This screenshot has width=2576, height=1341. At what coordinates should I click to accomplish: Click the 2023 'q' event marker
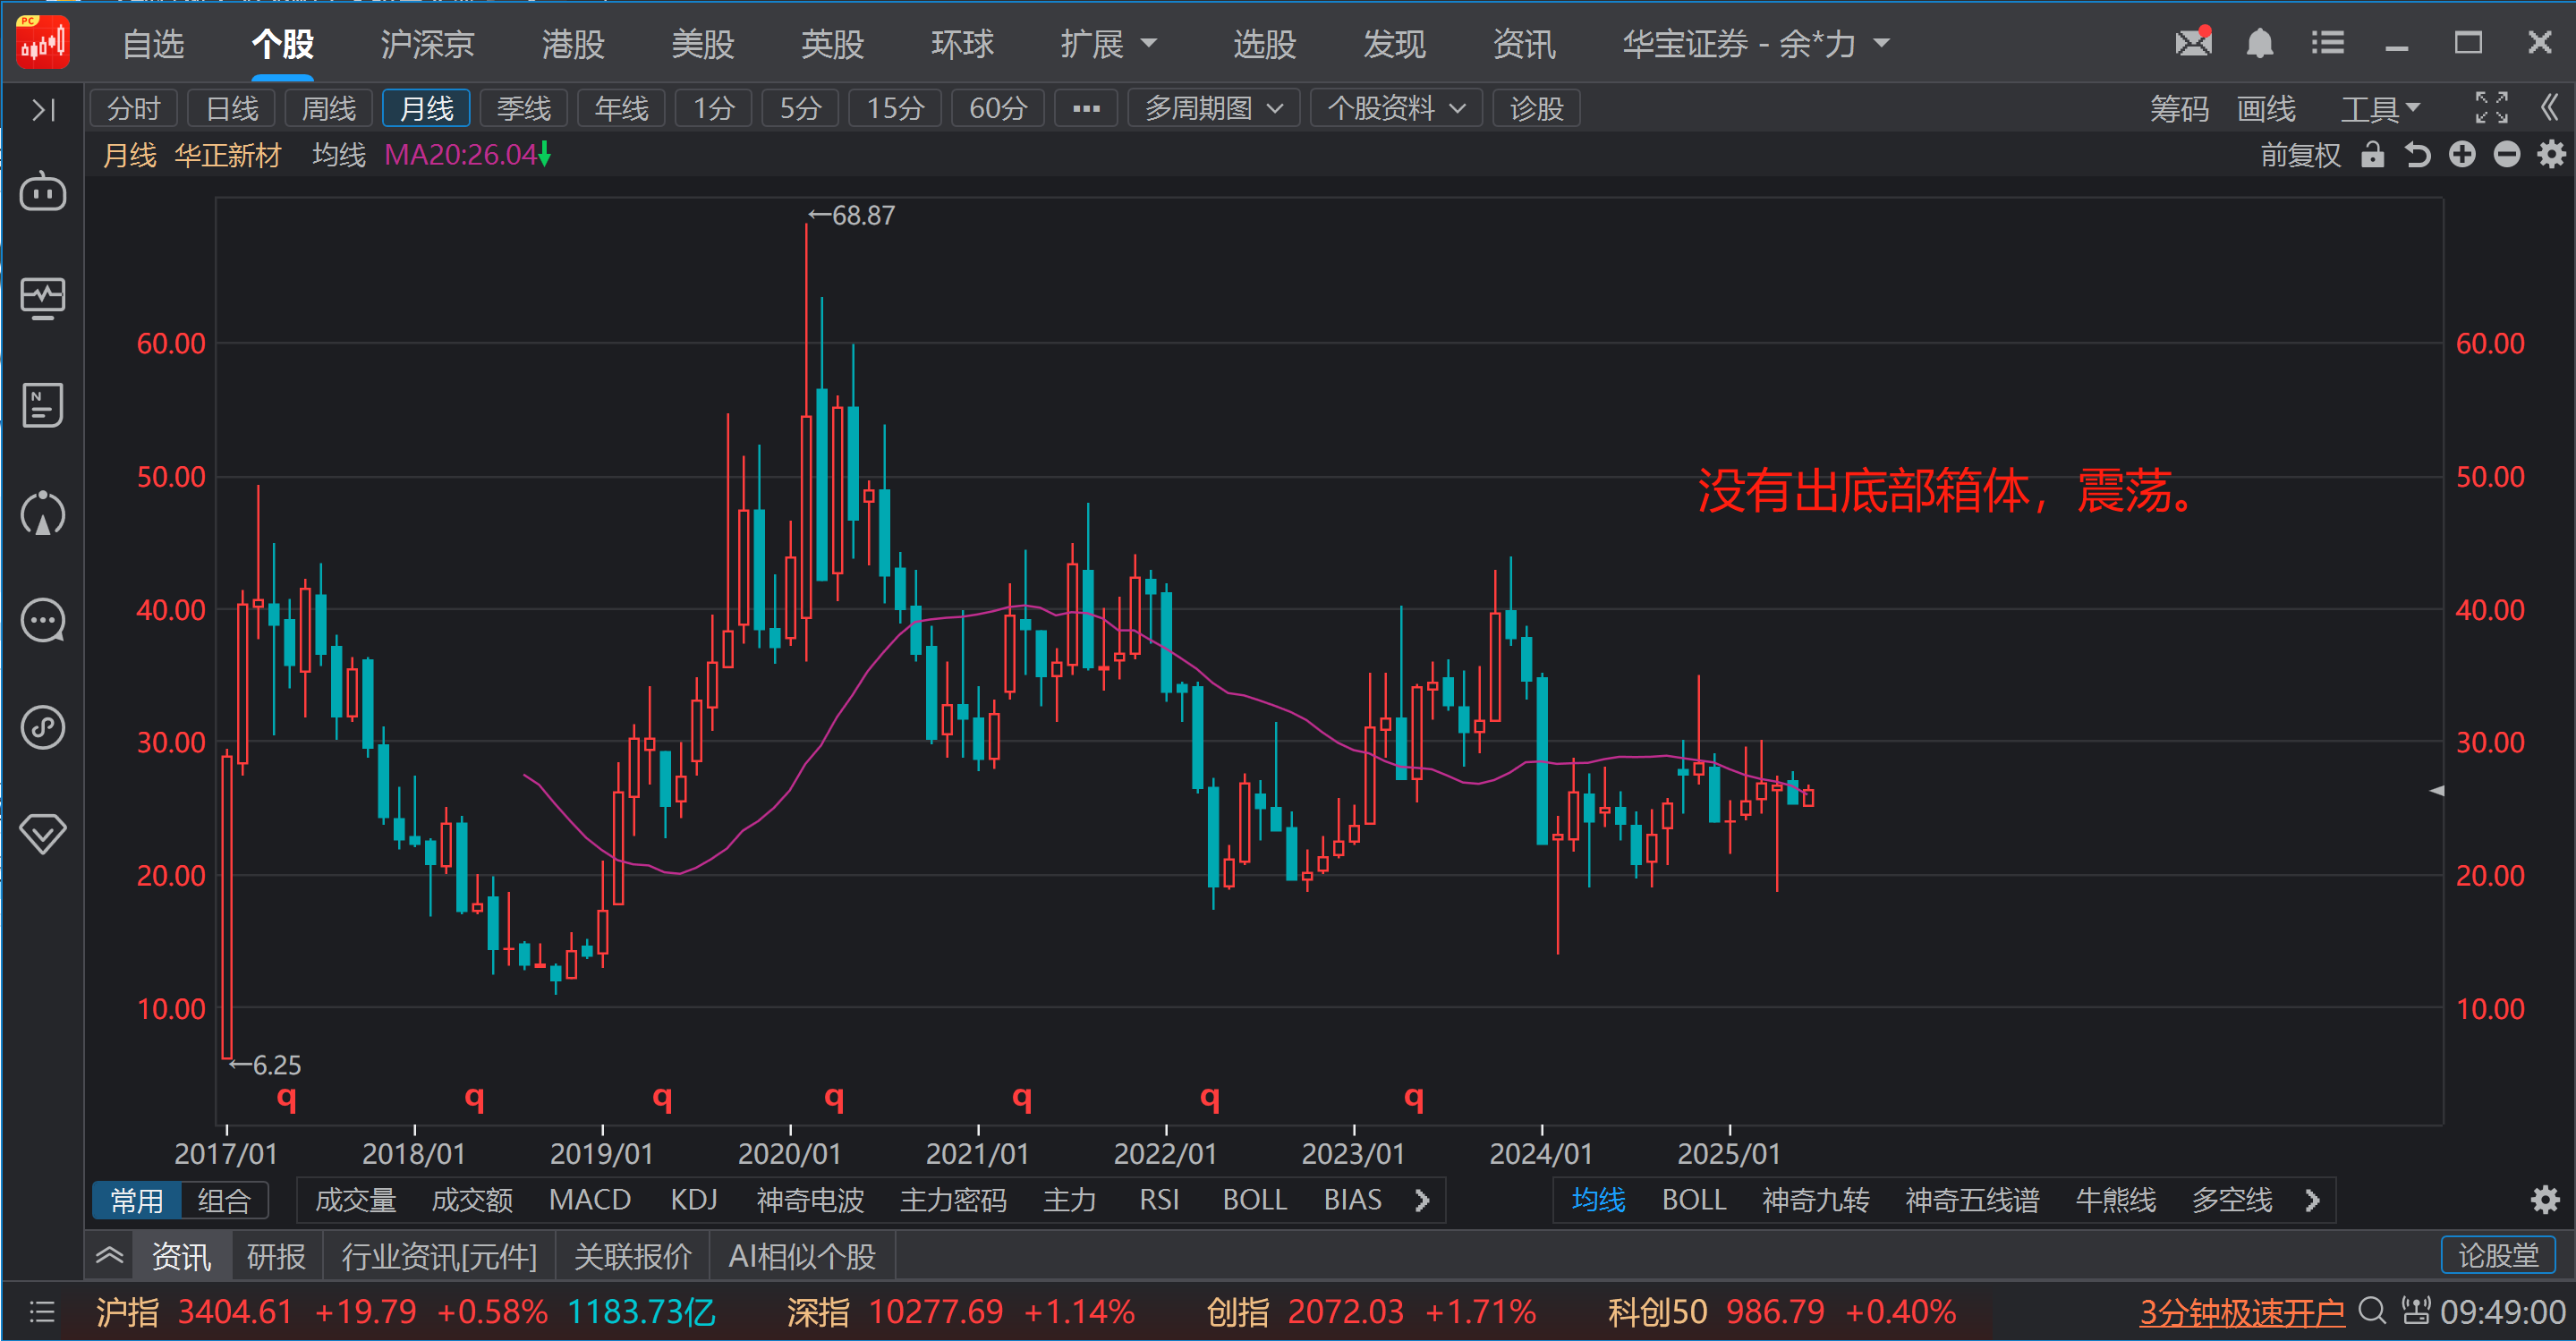(1414, 1097)
